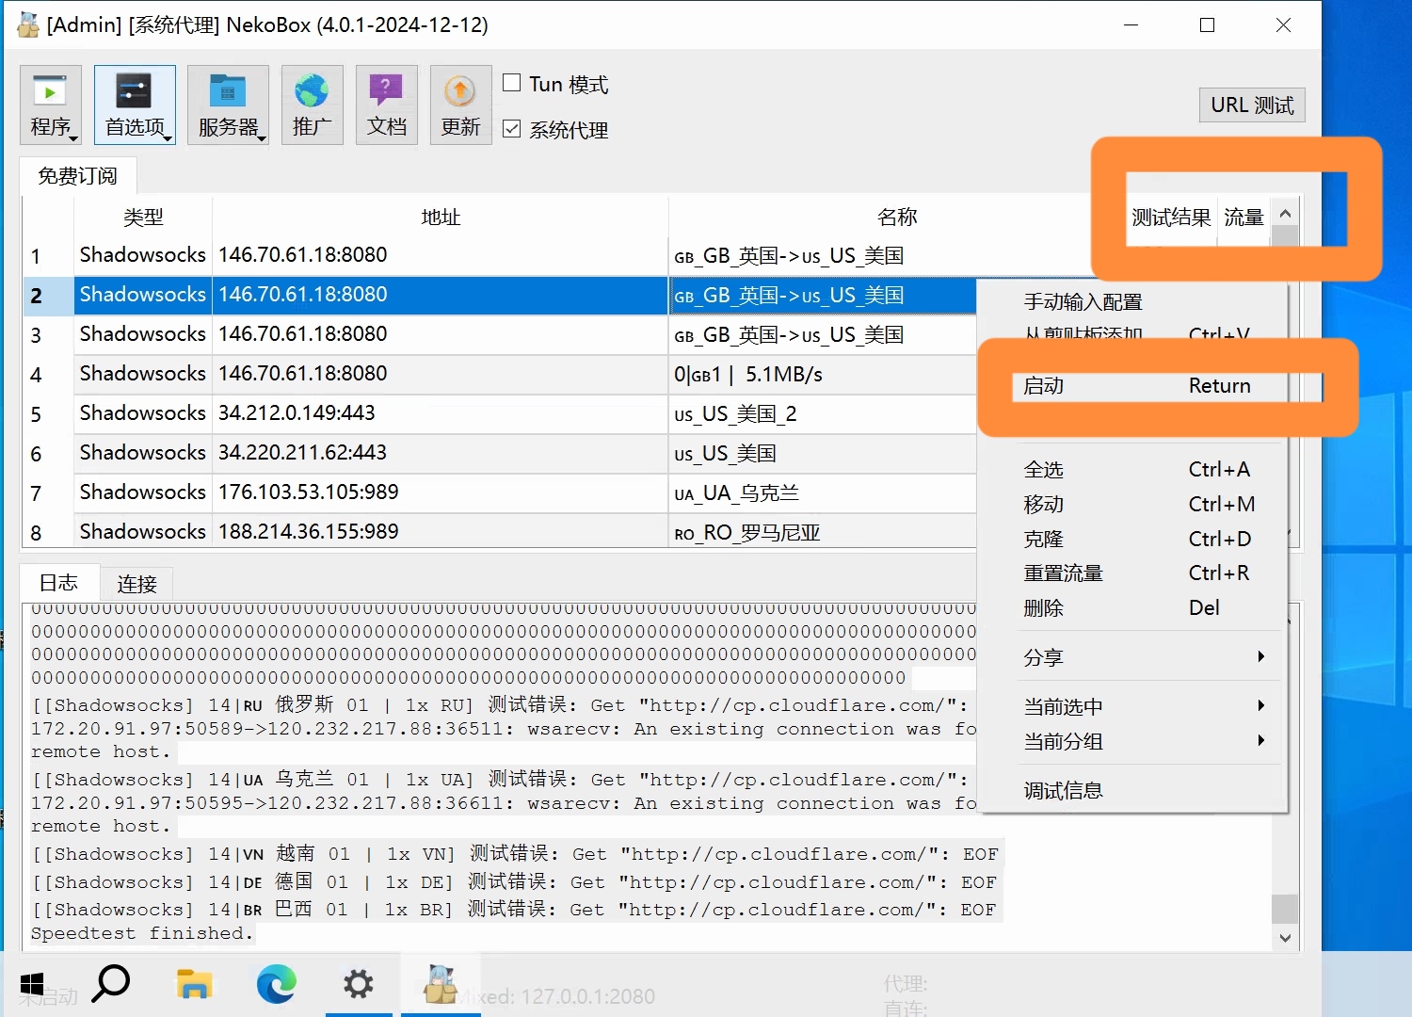Viewport: 1412px width, 1017px height.
Task: Launch Microsoft Edge from taskbar
Action: point(277,984)
